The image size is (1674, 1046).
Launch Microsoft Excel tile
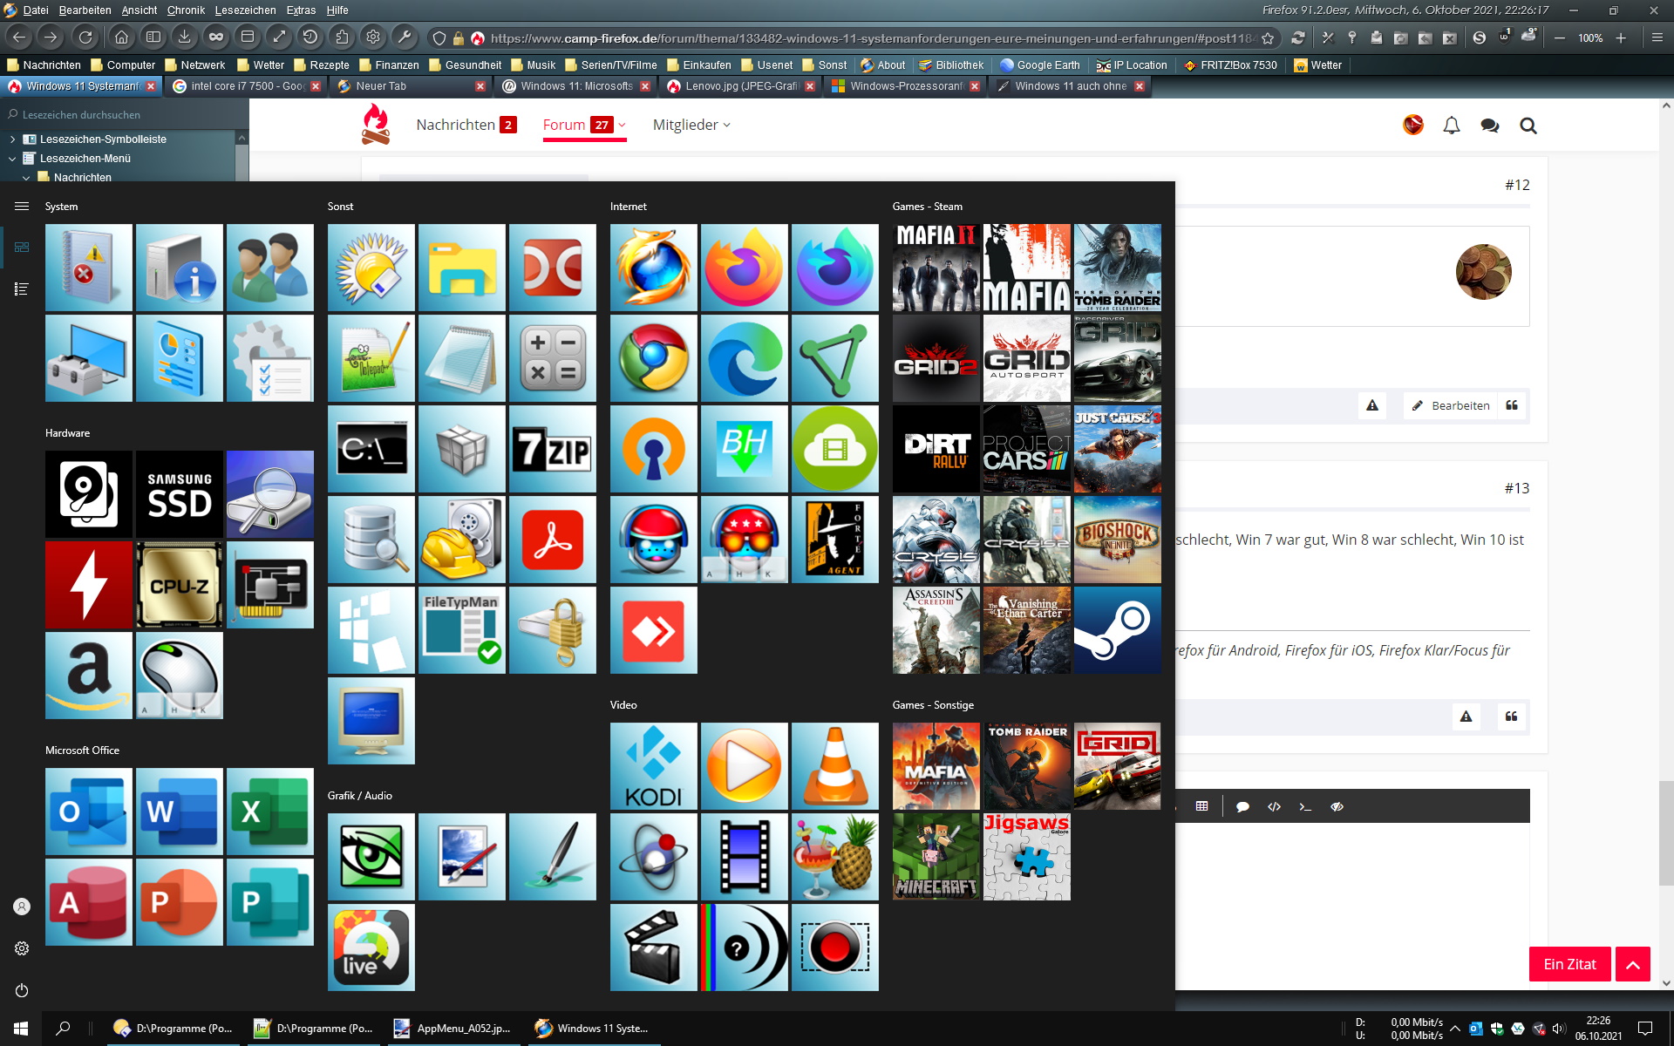269,812
